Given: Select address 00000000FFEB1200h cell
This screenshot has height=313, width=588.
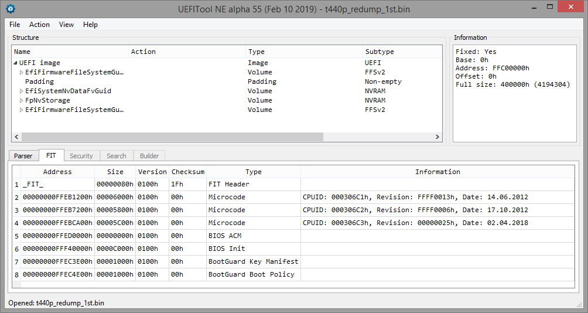Looking at the screenshot, I should point(57,197).
